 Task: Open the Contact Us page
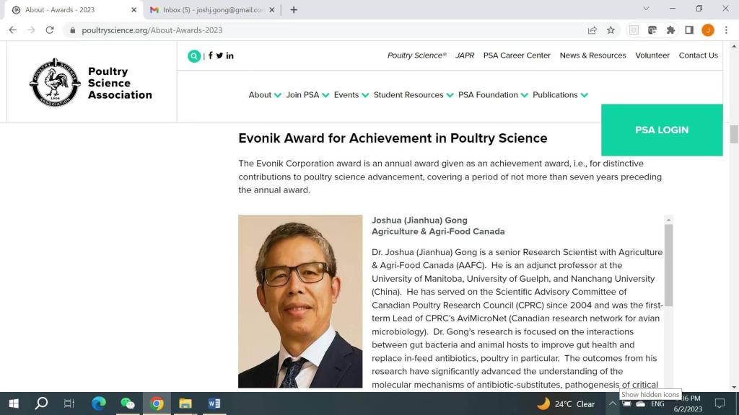(x=699, y=55)
